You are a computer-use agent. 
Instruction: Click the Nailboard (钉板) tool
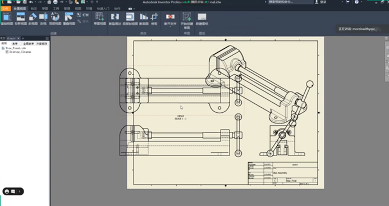pyautogui.click(x=83, y=15)
